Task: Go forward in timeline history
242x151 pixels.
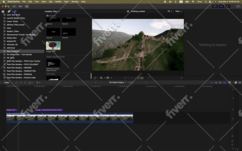Action: point(146,82)
